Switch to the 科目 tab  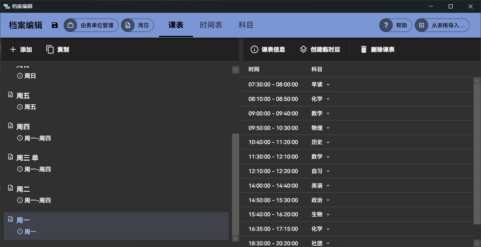246,25
